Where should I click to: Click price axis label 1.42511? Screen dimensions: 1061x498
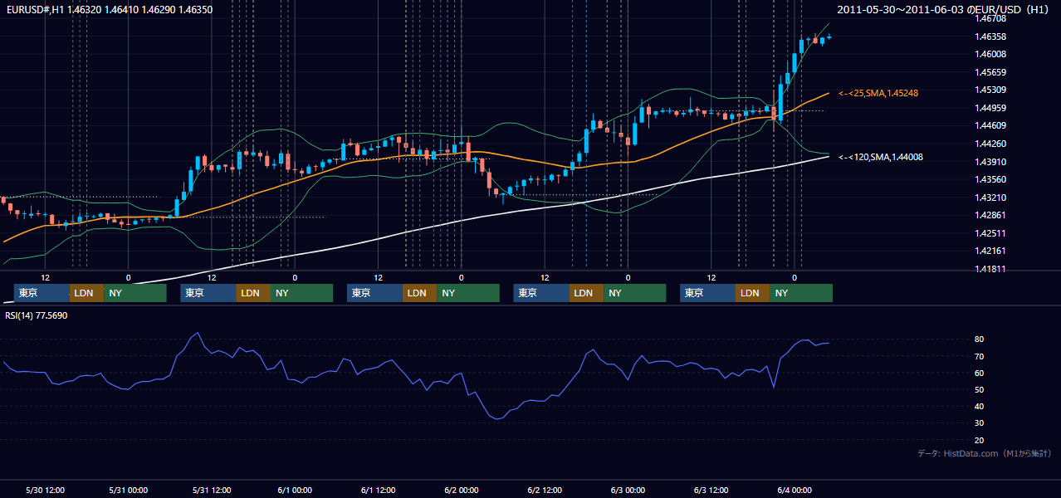[990, 233]
